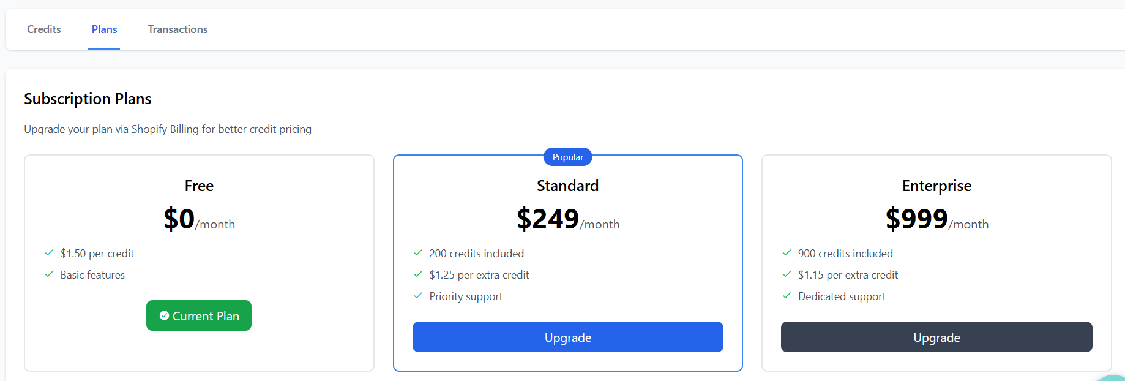The height and width of the screenshot is (381, 1125).
Task: Upgrade to the Enterprise plan
Action: point(936,337)
